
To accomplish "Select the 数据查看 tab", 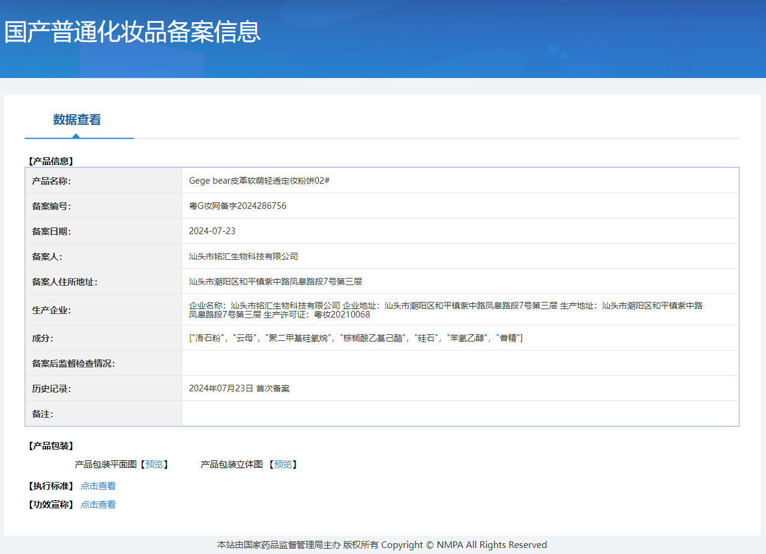I will coord(77,119).
